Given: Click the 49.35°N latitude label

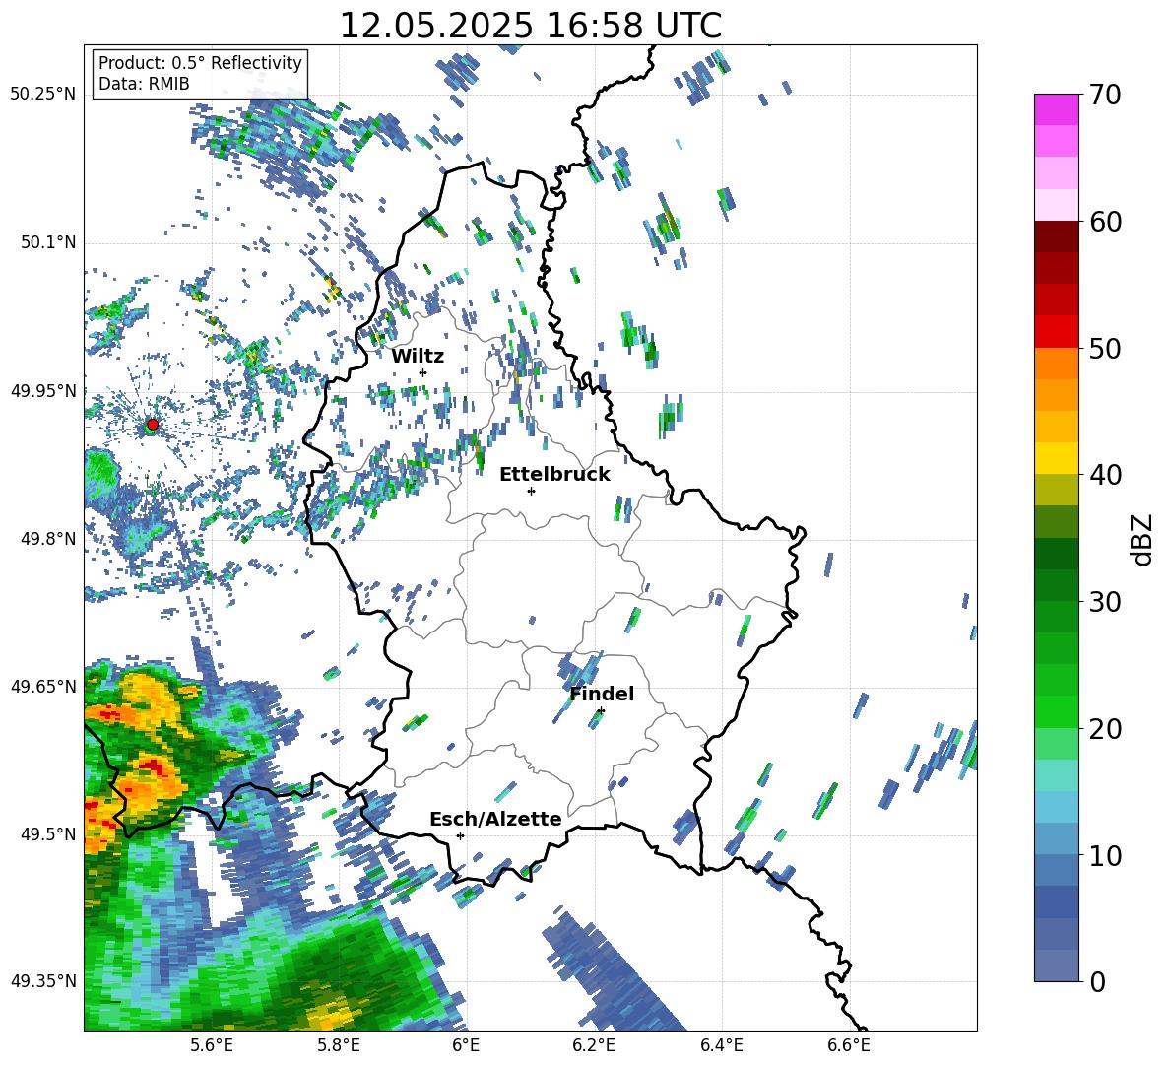Looking at the screenshot, I should click(x=43, y=981).
